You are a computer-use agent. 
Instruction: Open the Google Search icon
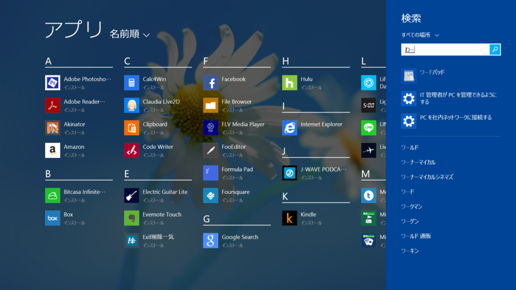click(211, 240)
